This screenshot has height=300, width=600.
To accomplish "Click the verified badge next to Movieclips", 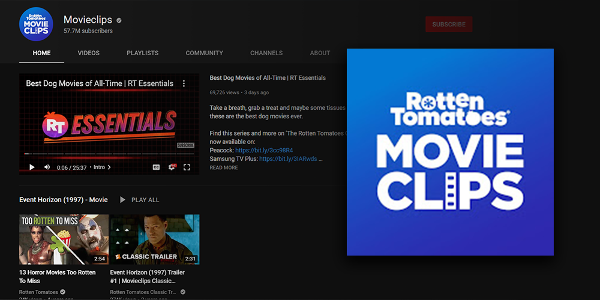I will [x=119, y=20].
